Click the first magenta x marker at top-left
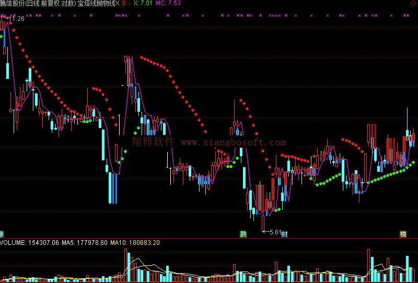418x283 pixels. tap(6, 16)
